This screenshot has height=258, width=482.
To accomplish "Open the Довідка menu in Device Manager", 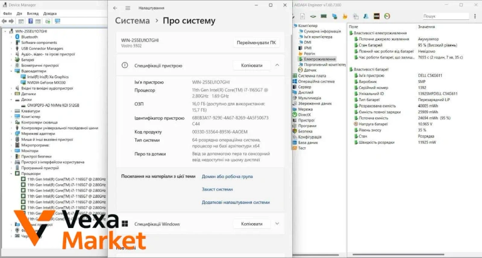I will click(x=50, y=13).
